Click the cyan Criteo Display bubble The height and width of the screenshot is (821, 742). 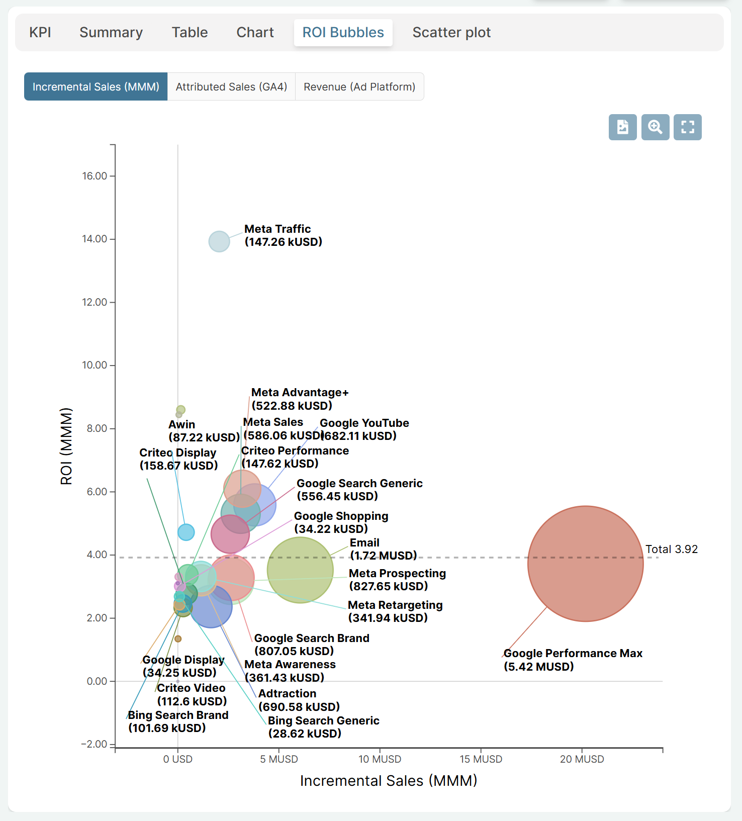[186, 532]
